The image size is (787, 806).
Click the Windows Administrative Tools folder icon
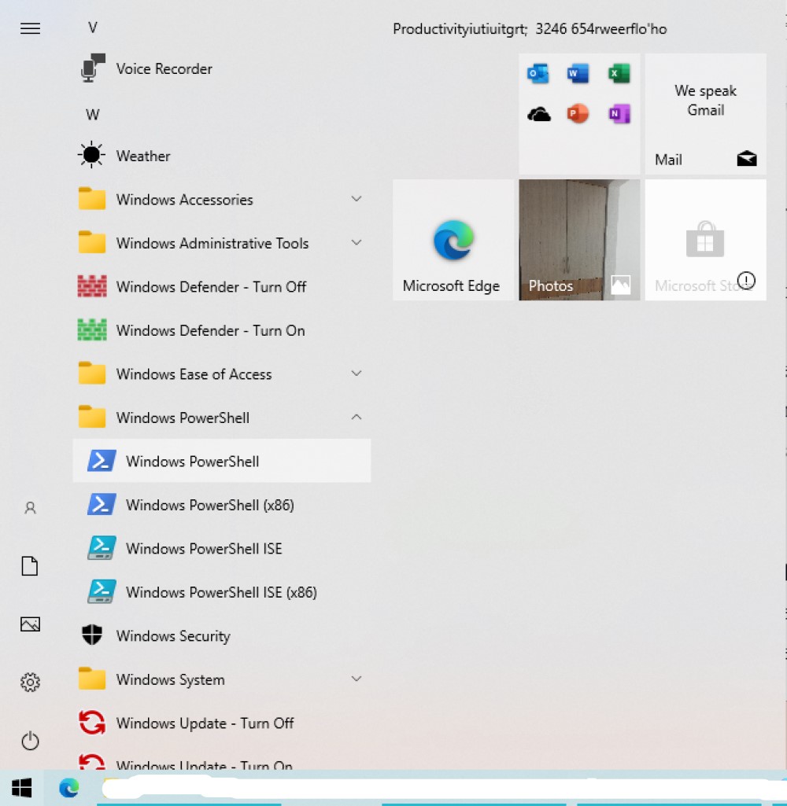tap(92, 243)
